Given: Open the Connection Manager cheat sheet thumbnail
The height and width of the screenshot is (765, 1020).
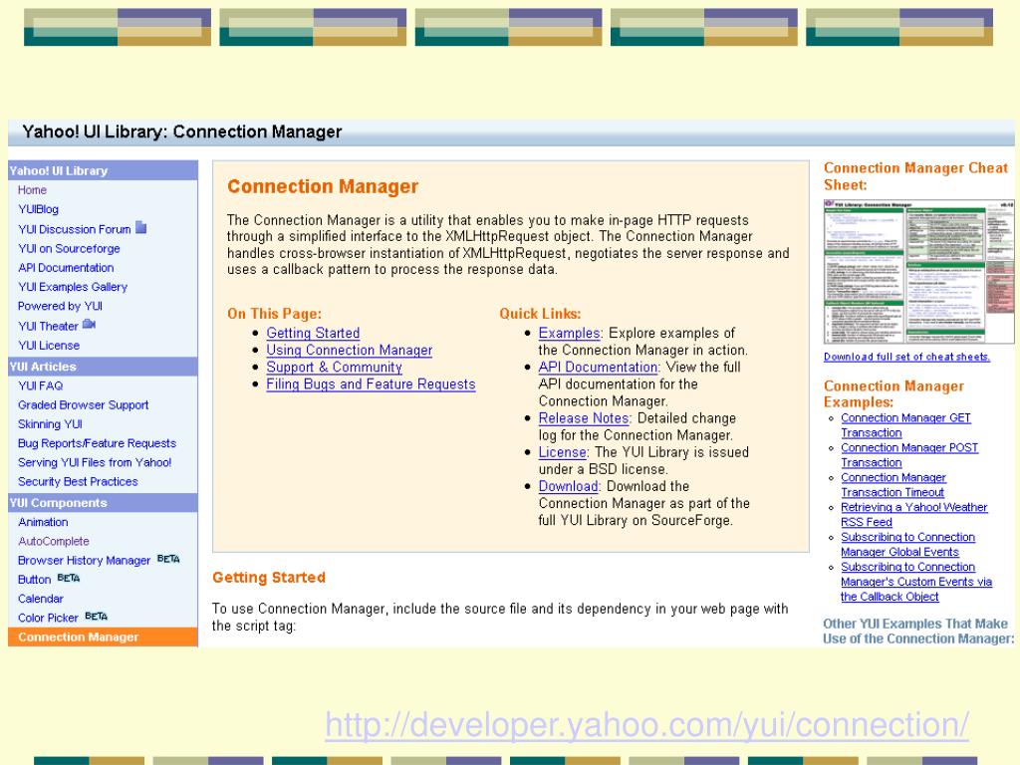Looking at the screenshot, I should click(x=918, y=272).
